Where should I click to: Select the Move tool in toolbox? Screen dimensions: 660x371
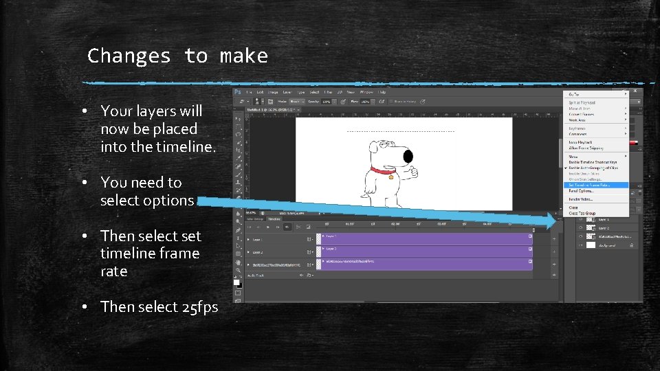coord(239,119)
